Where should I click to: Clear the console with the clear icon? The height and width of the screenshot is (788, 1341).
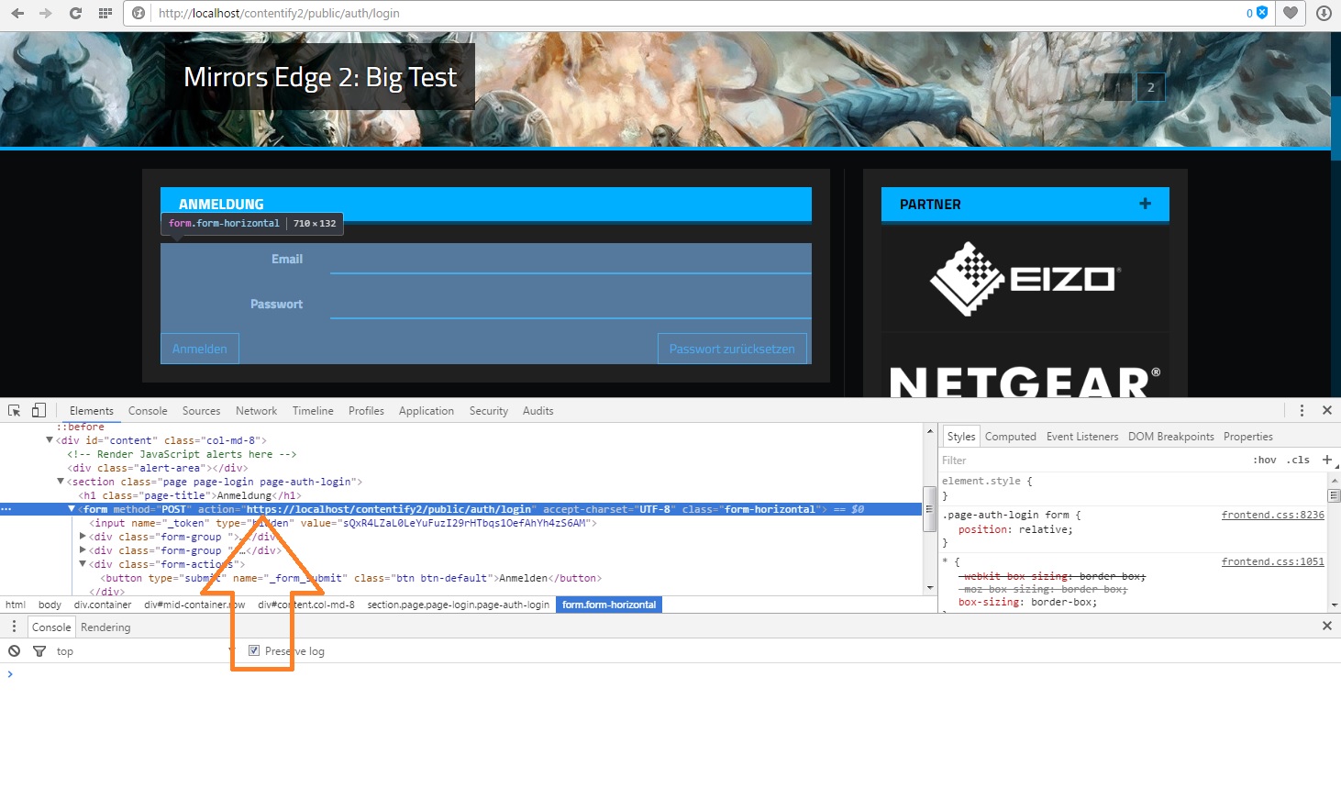(x=14, y=650)
